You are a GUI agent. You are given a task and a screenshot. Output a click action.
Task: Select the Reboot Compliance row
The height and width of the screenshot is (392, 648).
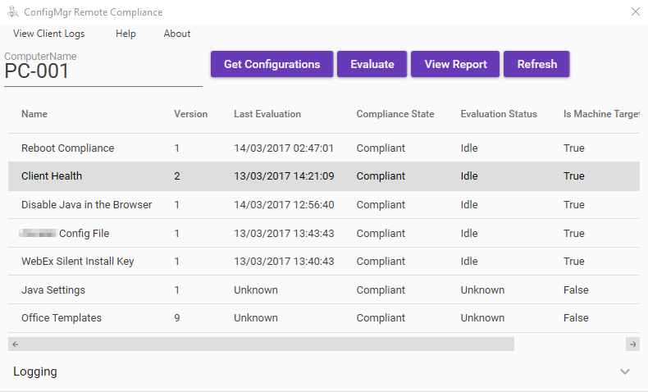[67, 148]
